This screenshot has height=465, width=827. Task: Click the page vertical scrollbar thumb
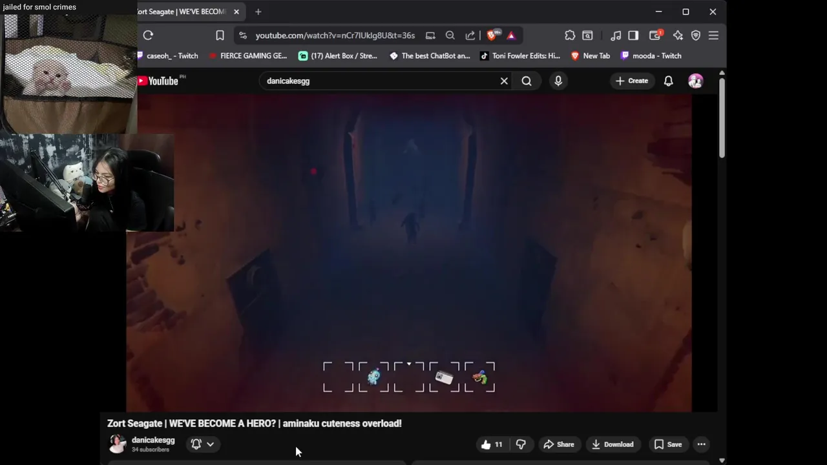722,118
